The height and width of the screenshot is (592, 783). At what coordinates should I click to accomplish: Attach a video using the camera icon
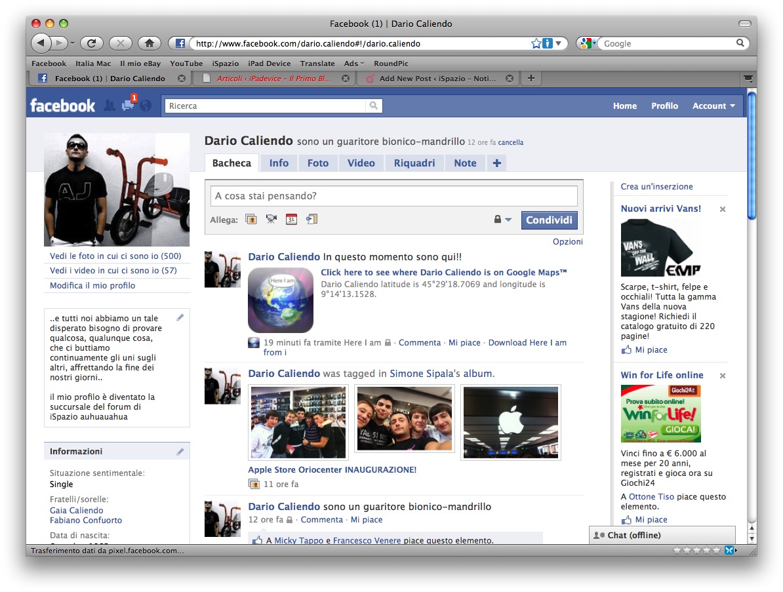271,220
